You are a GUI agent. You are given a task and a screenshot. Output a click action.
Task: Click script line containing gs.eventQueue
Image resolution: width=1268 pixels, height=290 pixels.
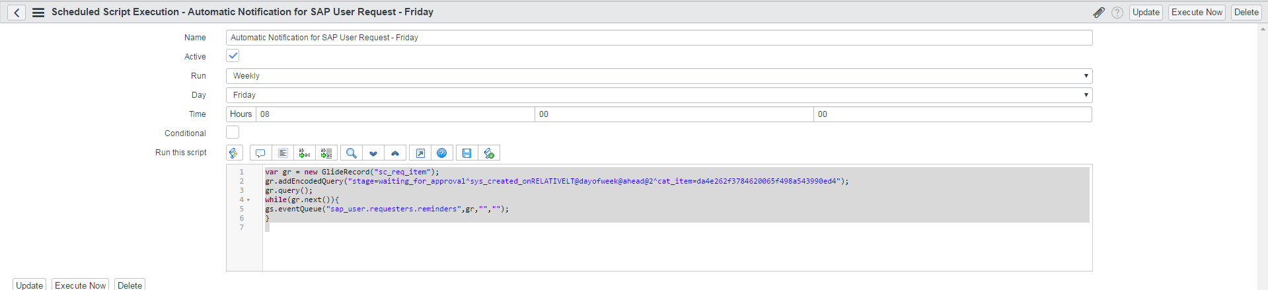(x=387, y=209)
